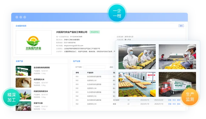Click phone number 0531-66558745
The image size is (206, 119).
click(70, 42)
